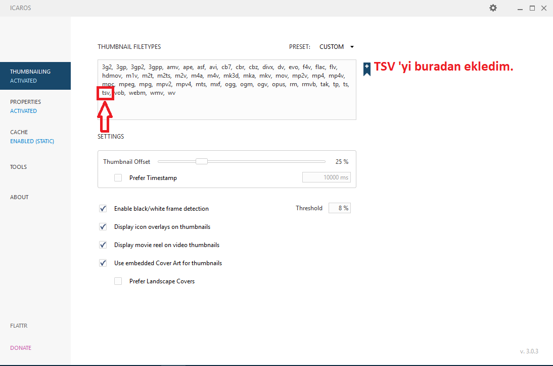Enable the Prefer Timestamp checkbox
Image resolution: width=553 pixels, height=366 pixels.
pos(118,178)
